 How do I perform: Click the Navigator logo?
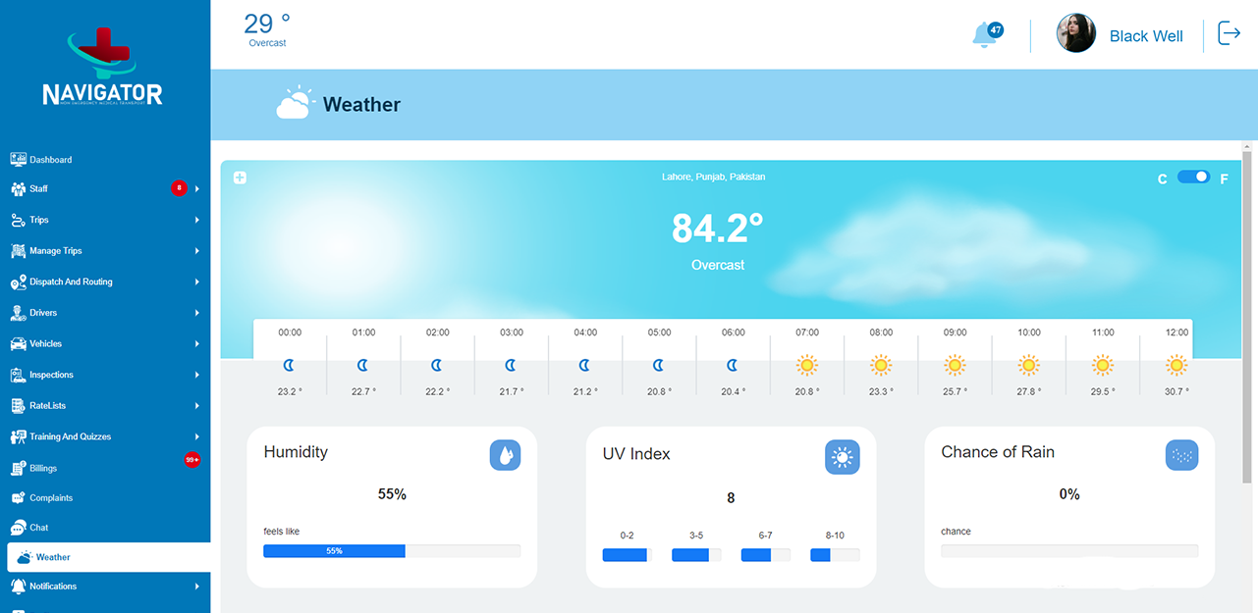click(102, 69)
